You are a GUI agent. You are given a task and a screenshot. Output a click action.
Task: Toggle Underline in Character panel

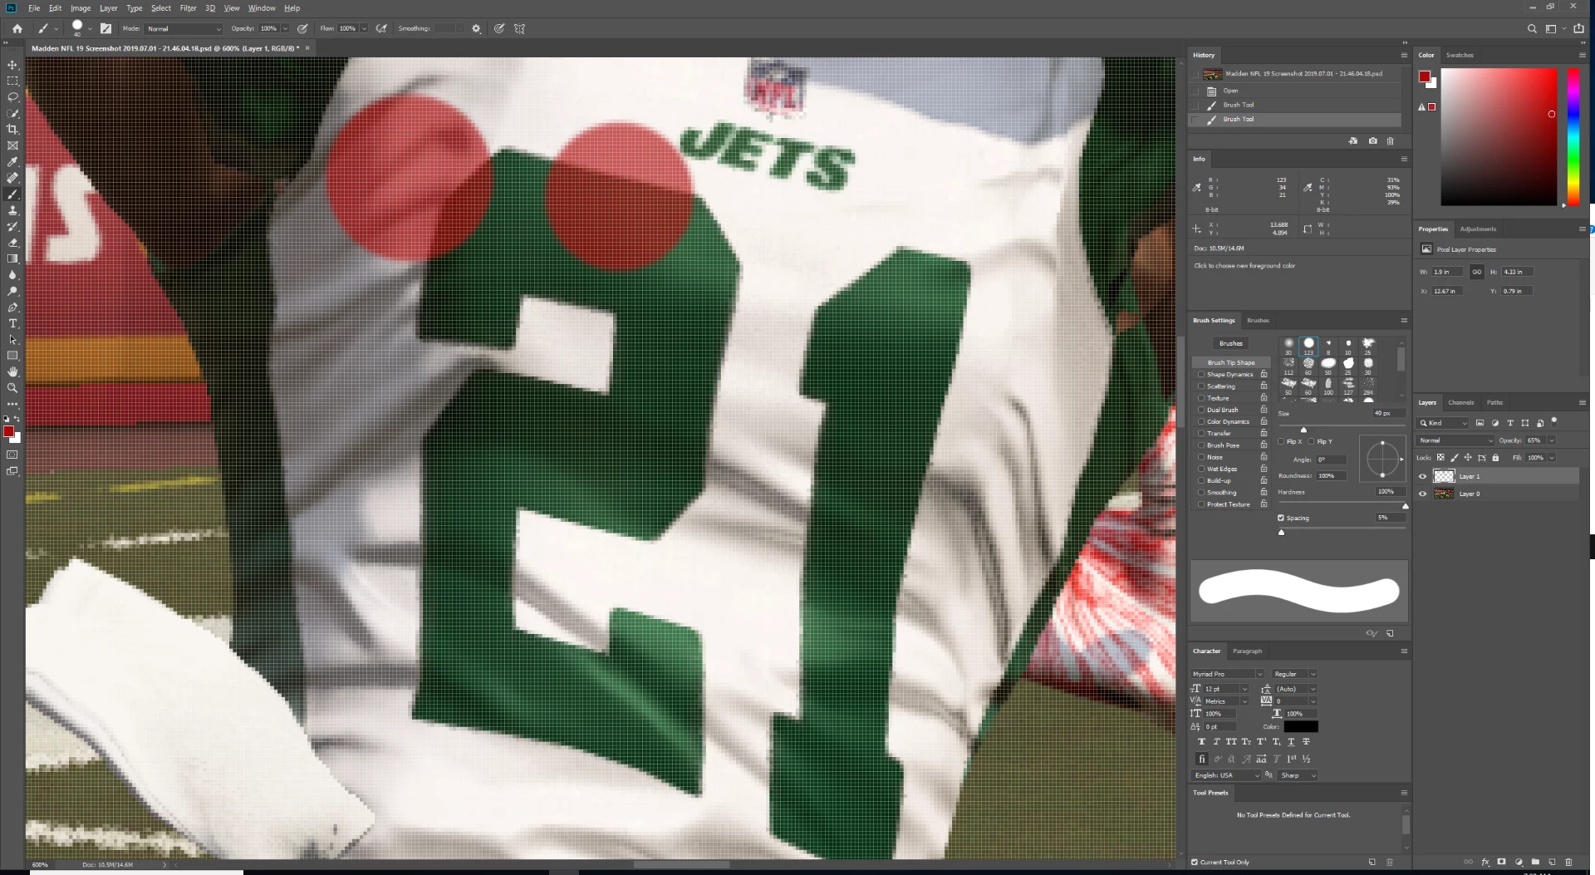(1291, 741)
